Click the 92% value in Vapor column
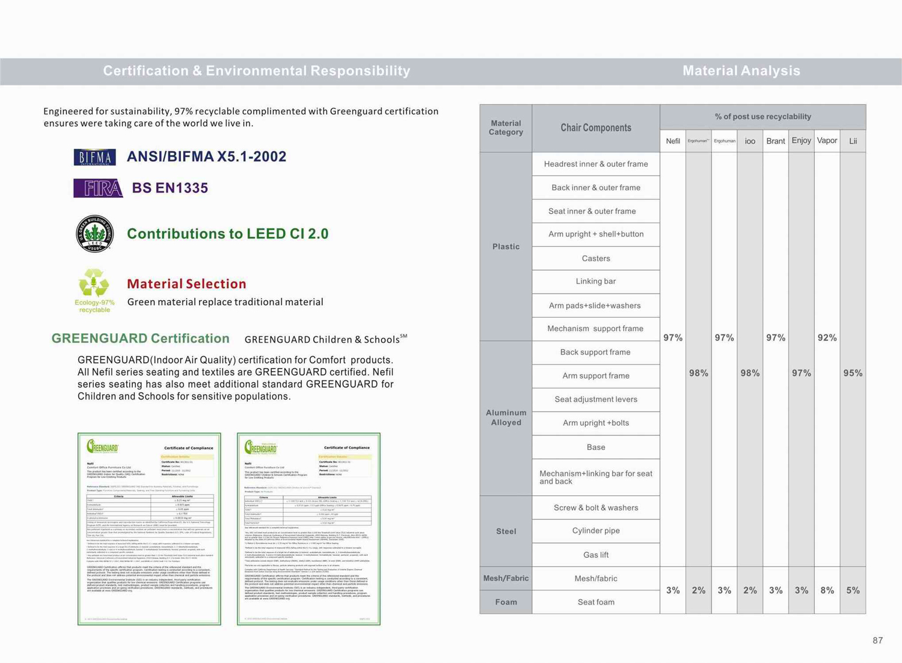 (x=827, y=338)
